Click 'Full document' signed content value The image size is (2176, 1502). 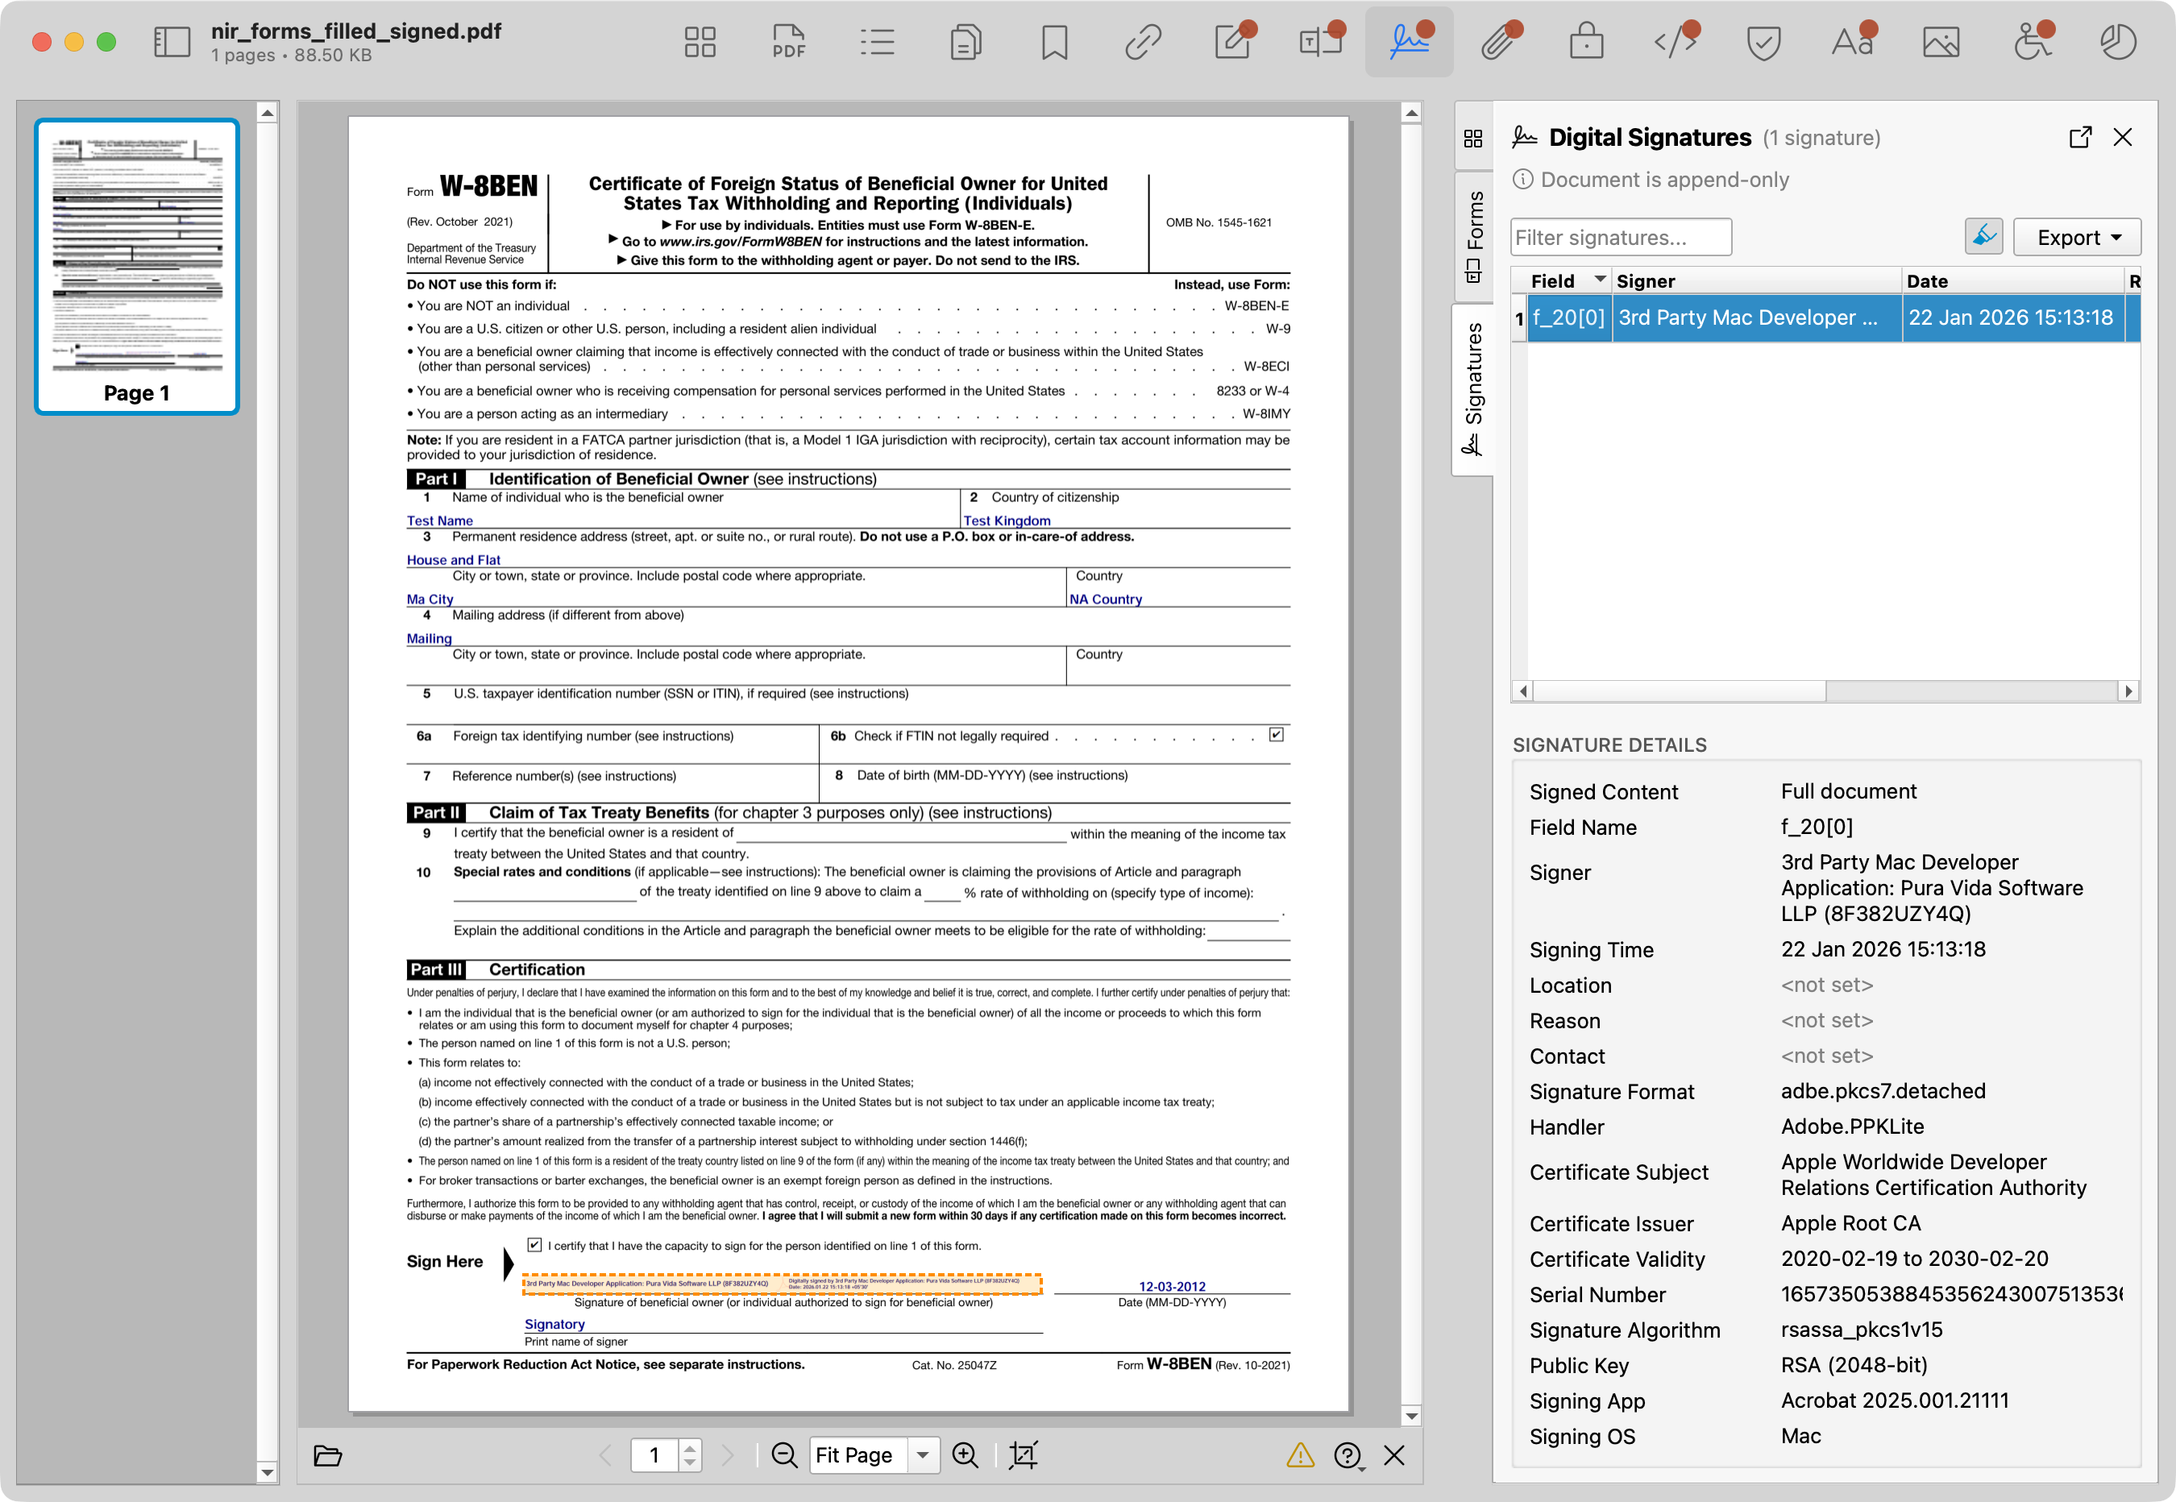pyautogui.click(x=1847, y=790)
